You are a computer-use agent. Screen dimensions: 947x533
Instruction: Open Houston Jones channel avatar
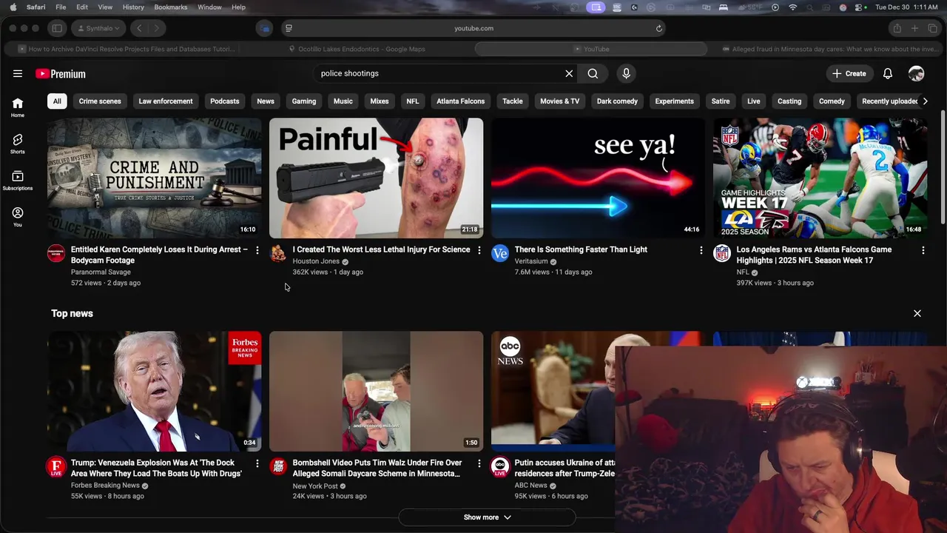point(278,254)
